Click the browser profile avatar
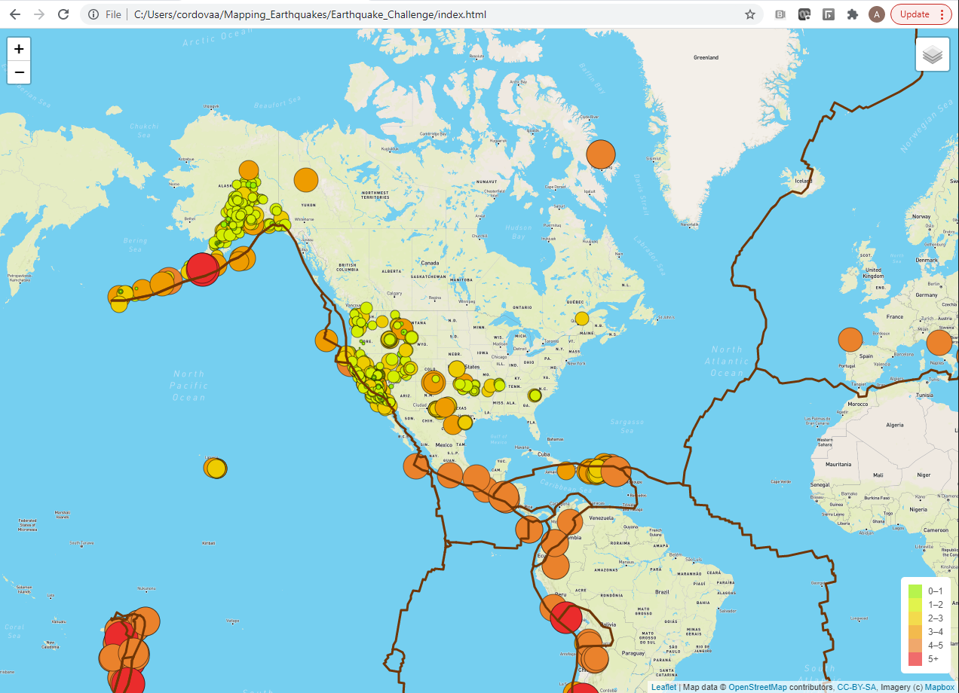This screenshot has width=959, height=693. [876, 14]
